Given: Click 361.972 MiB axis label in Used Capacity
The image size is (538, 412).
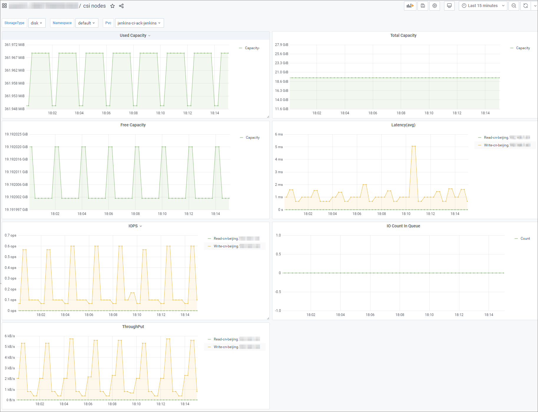Looking at the screenshot, I should 14,45.
